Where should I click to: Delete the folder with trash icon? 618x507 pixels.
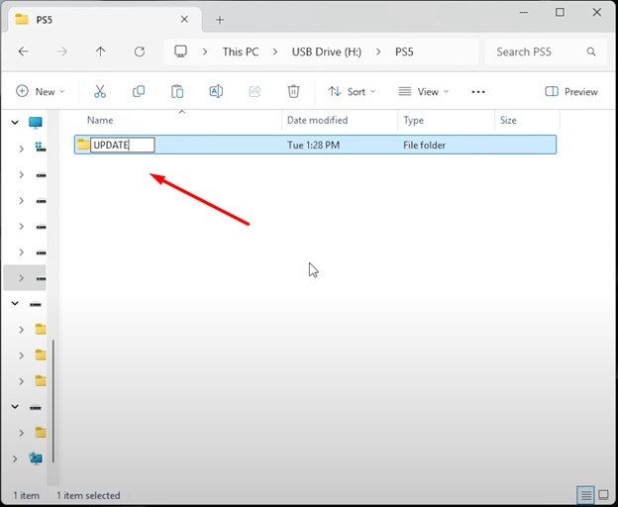tap(293, 91)
